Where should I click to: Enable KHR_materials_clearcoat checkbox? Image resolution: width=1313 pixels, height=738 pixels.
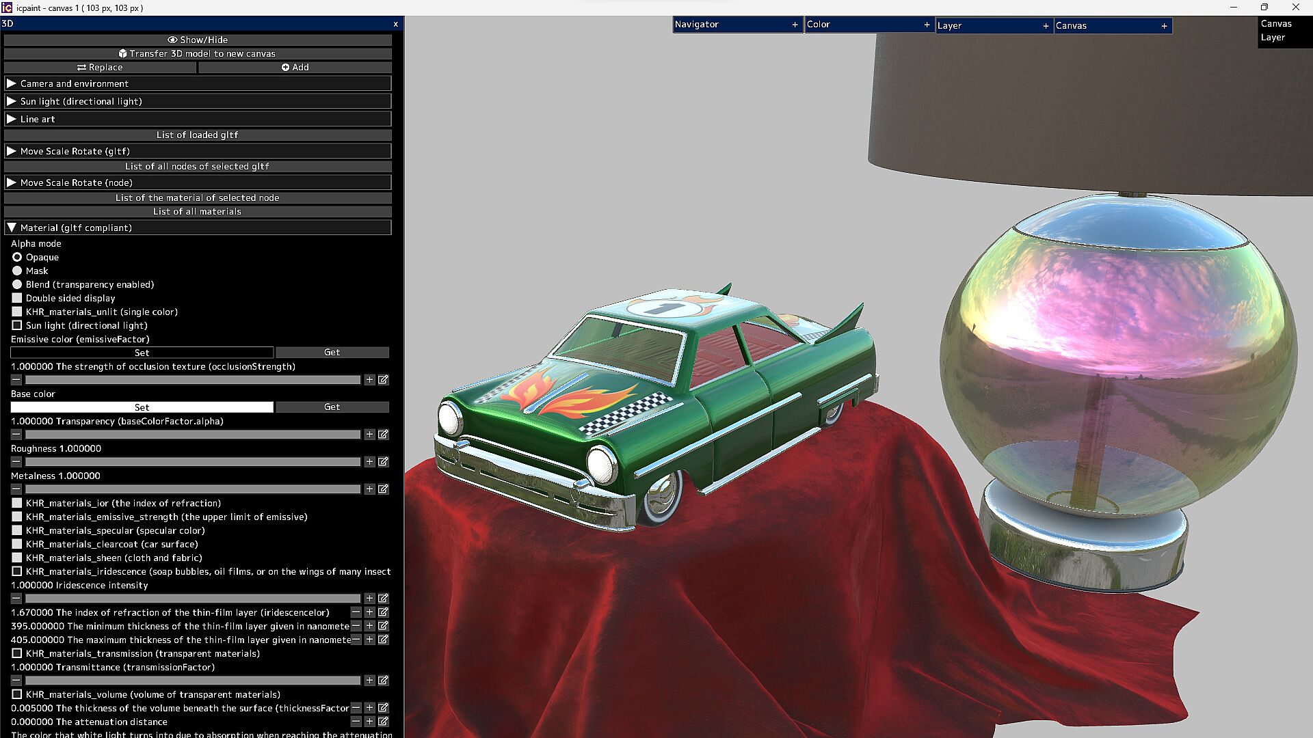[x=17, y=545]
